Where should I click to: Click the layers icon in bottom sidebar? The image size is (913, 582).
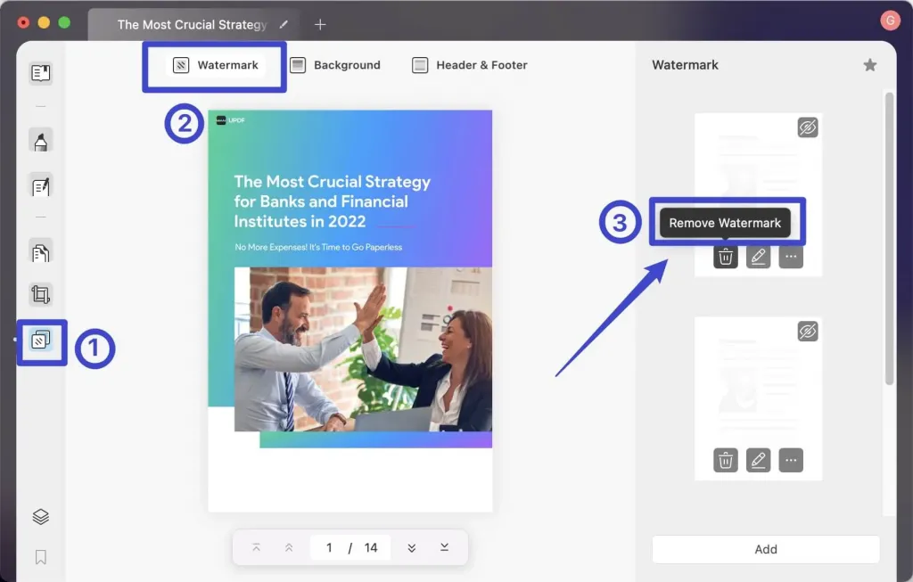pyautogui.click(x=41, y=517)
